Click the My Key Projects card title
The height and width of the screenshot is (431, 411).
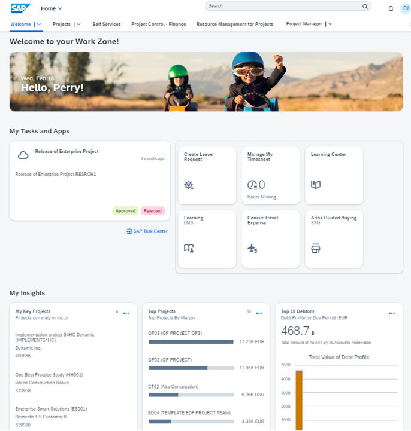tap(33, 311)
